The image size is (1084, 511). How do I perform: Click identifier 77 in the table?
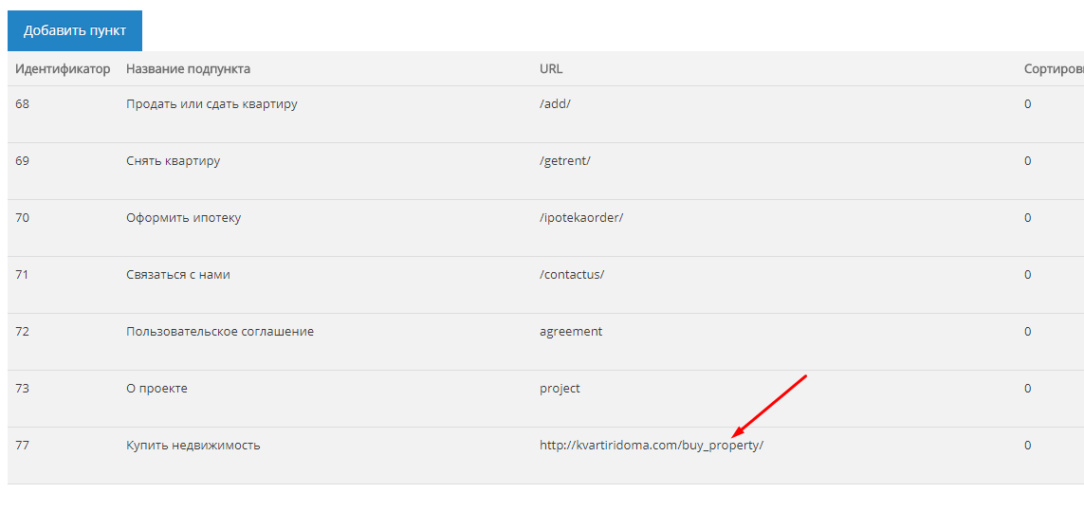pyautogui.click(x=22, y=446)
